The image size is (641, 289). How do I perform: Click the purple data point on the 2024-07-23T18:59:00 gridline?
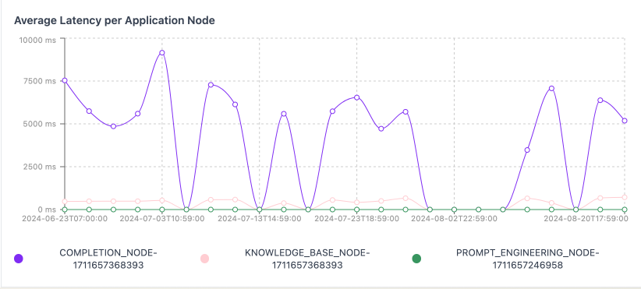click(356, 97)
